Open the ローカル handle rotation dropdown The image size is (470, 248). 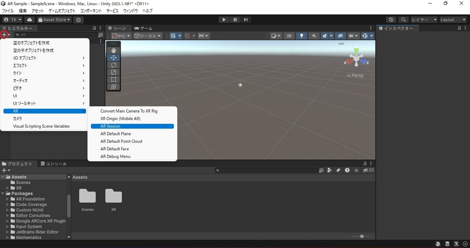148,36
